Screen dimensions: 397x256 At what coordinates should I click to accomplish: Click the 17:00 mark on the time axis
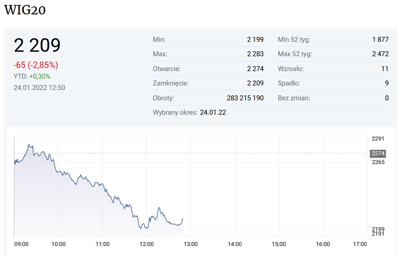point(360,244)
